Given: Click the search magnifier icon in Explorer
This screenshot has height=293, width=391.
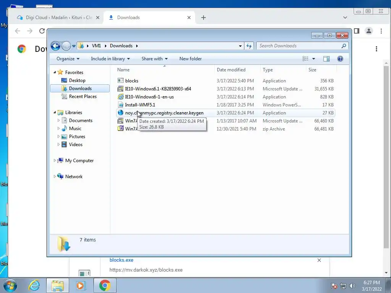Looking at the screenshot, I should tap(344, 46).
